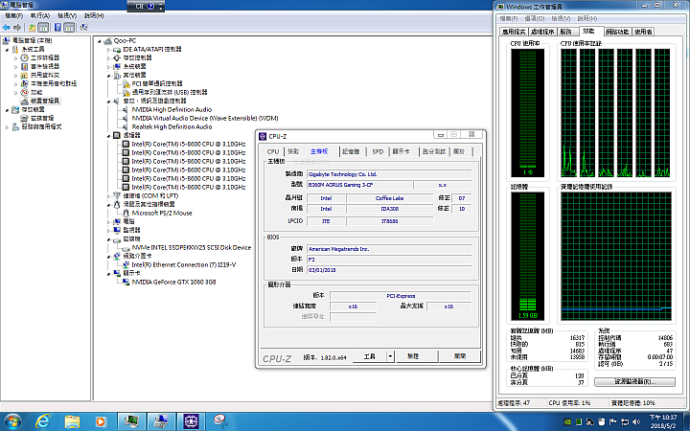This screenshot has height=431, width=690.
Task: Switch to Applications (應用程式) tab in Task Manager
Action: [x=514, y=32]
